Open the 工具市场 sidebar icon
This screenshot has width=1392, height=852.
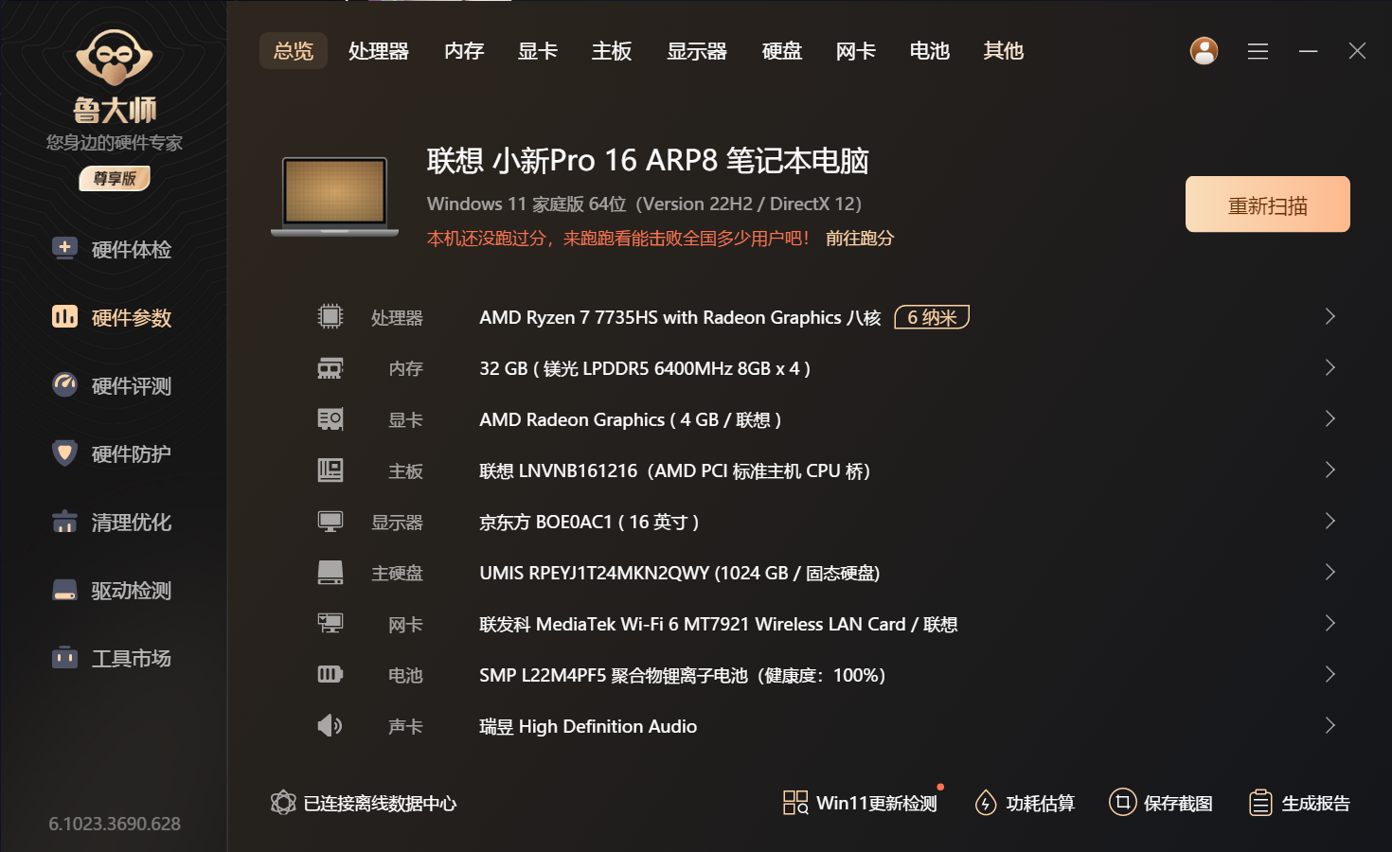click(x=64, y=658)
